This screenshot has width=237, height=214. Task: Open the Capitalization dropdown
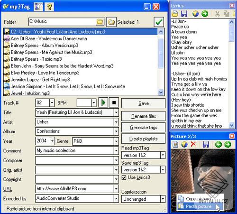click(x=163, y=199)
